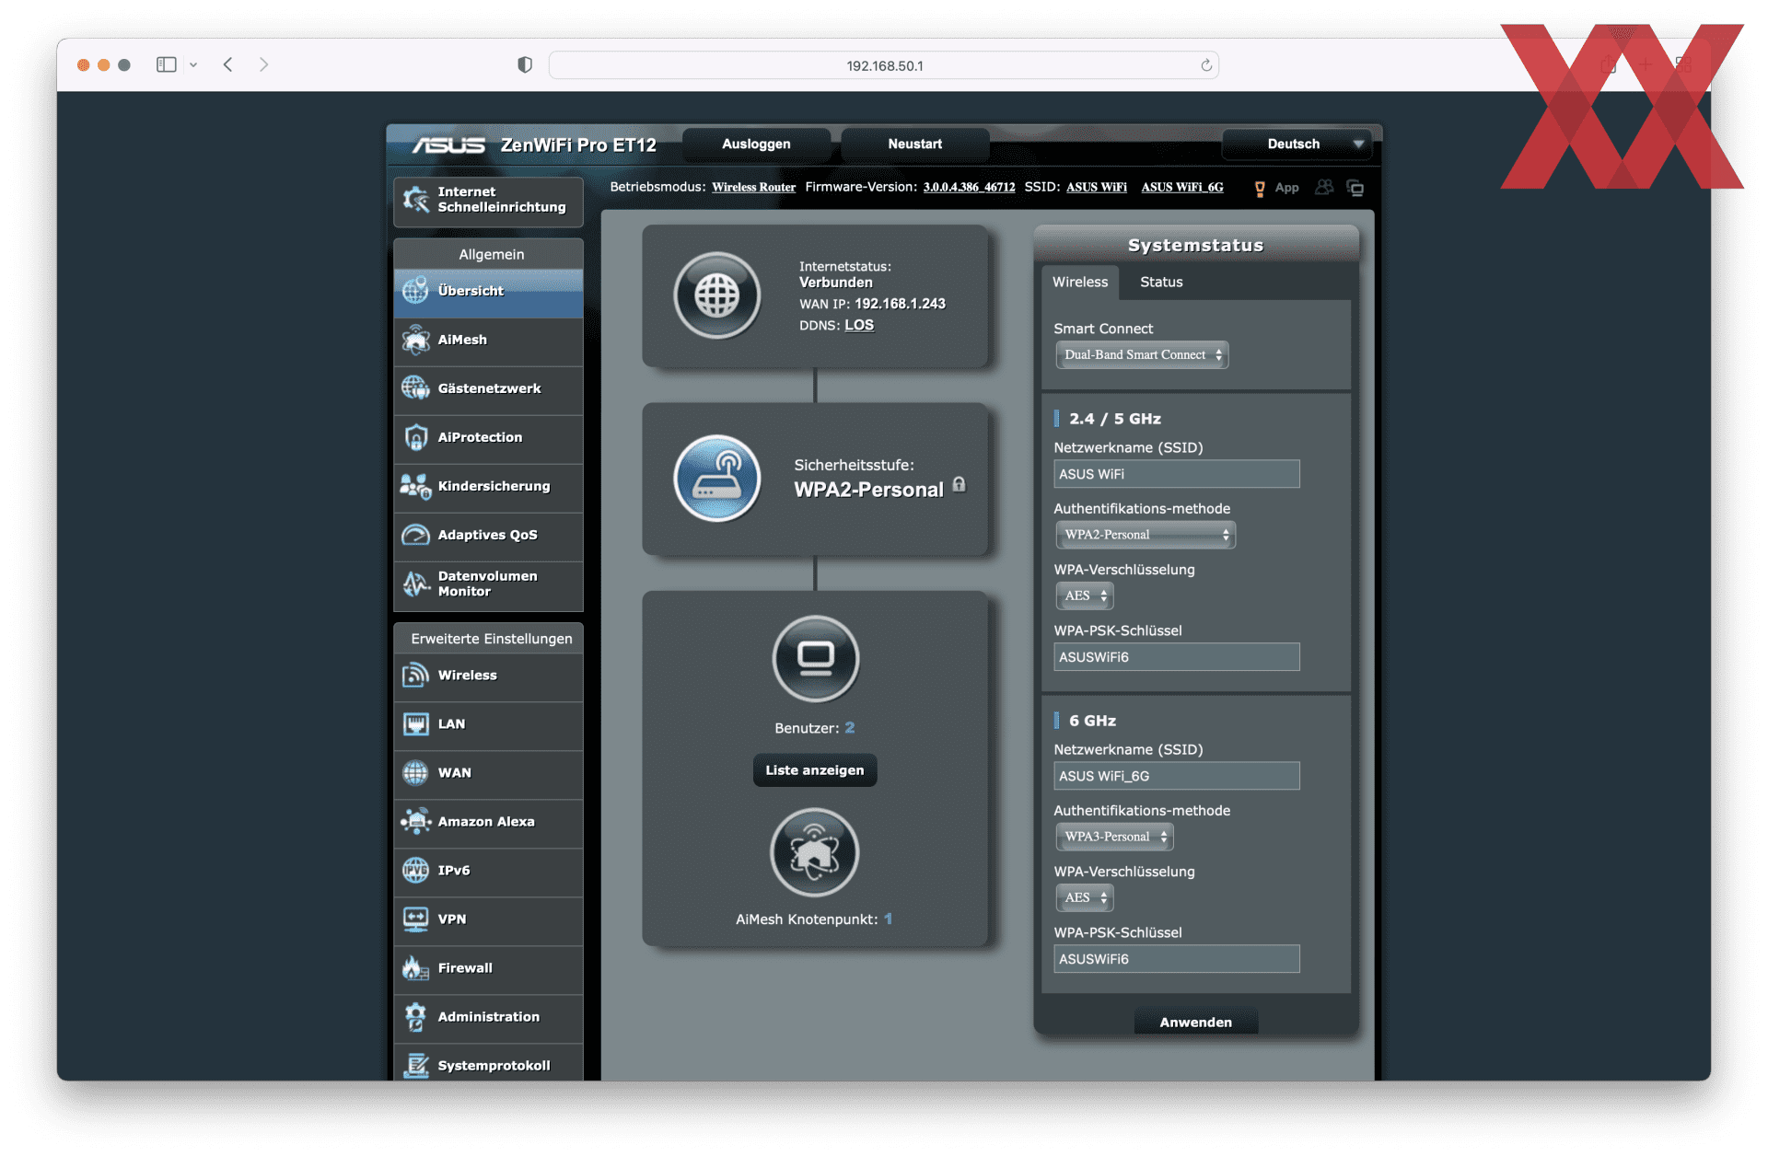
Task: Click the Safari privacy shield icon
Action: pos(525,64)
